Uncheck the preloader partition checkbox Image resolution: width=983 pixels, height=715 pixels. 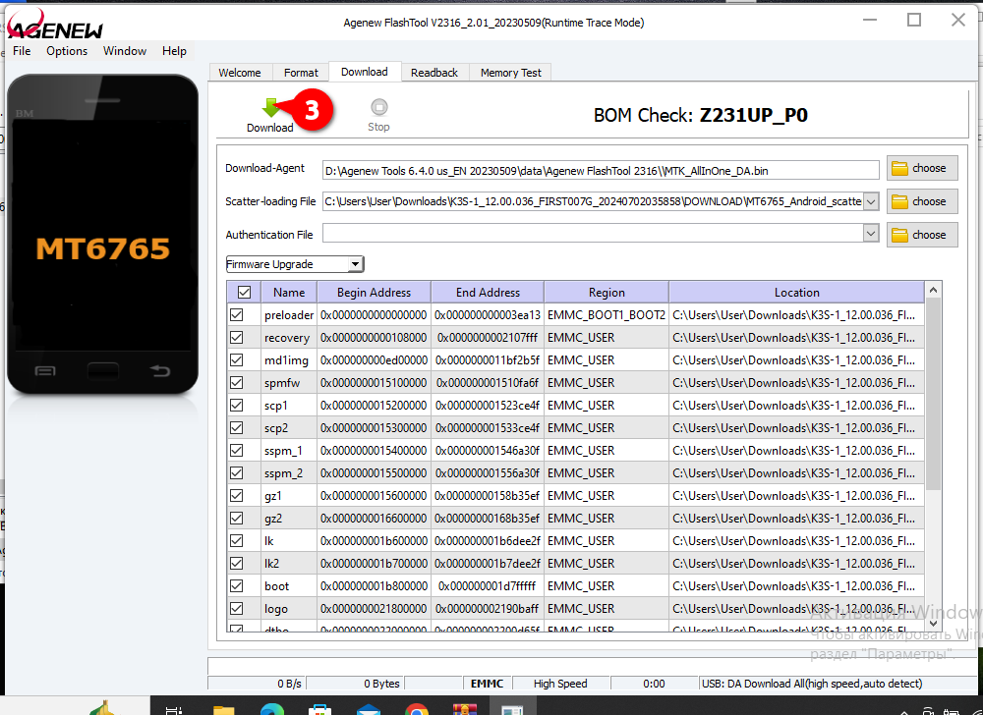tap(237, 315)
